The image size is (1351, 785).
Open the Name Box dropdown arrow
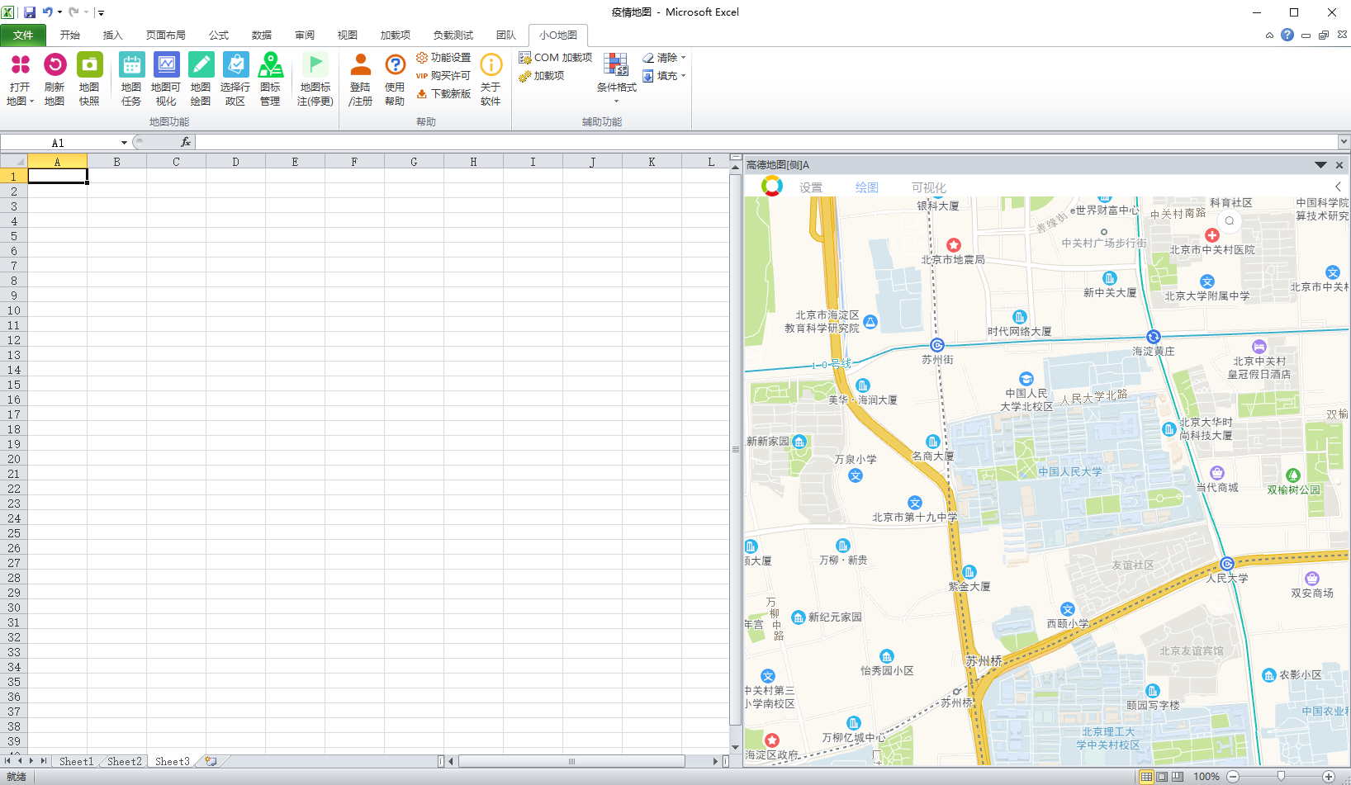tap(124, 143)
